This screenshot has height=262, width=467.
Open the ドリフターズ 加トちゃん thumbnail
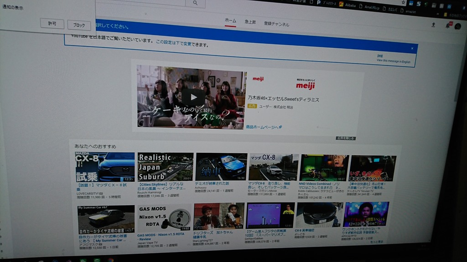pos(218,216)
